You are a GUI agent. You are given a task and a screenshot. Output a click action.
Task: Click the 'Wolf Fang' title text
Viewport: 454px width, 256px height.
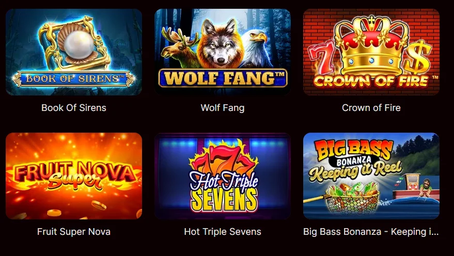click(223, 108)
